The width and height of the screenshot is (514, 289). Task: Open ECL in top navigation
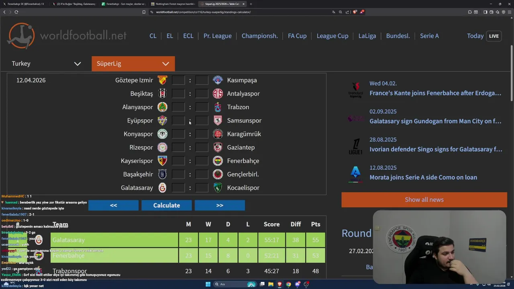(188, 36)
